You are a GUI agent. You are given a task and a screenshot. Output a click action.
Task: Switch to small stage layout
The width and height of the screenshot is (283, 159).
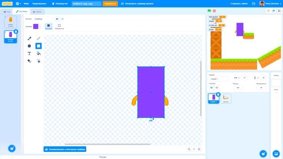point(268,11)
